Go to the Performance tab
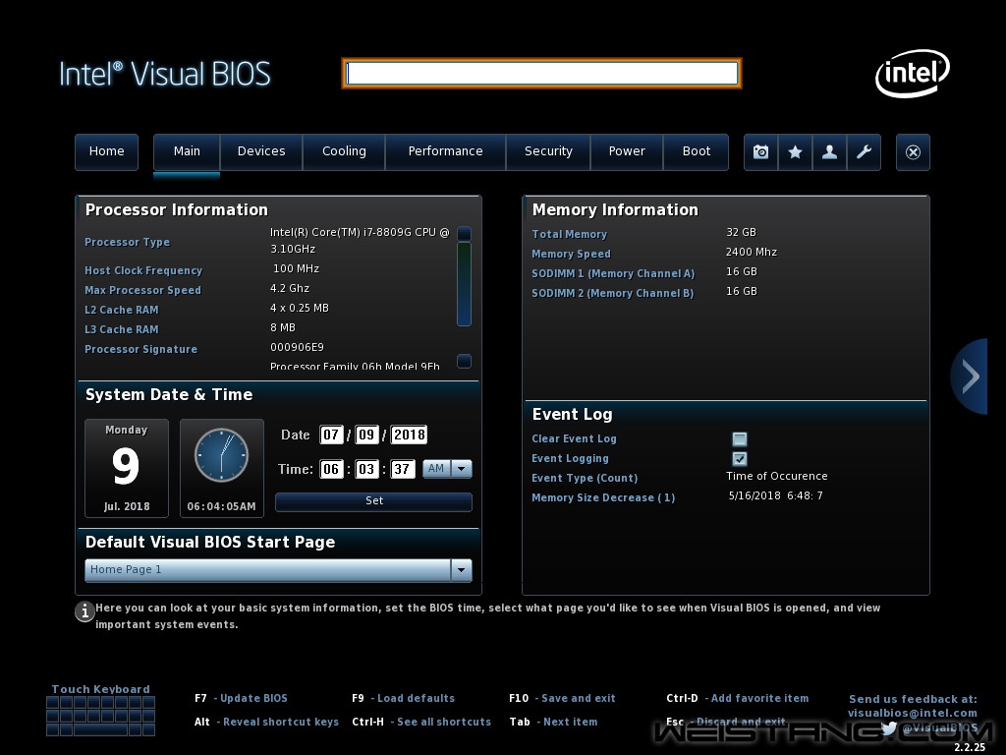 point(445,151)
